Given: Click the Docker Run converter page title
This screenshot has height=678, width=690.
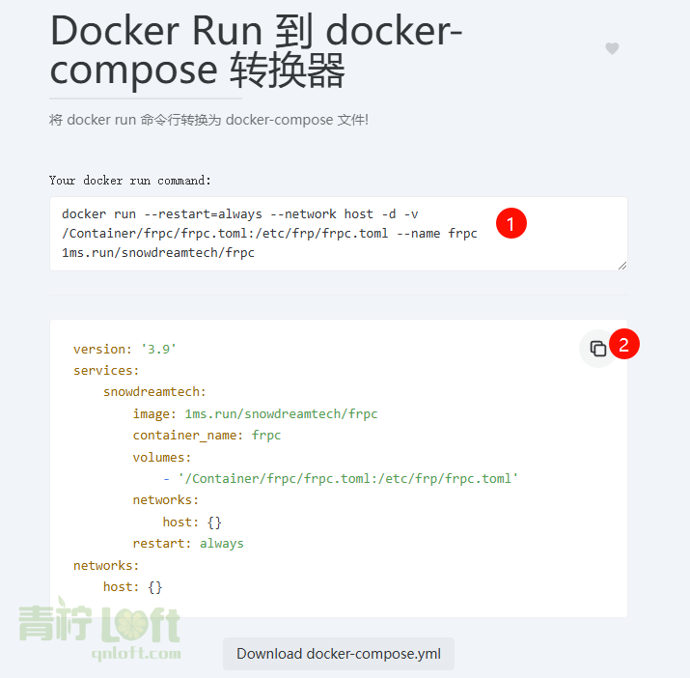Looking at the screenshot, I should pyautogui.click(x=256, y=51).
